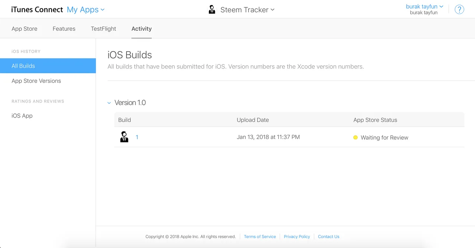Click the Steem Tracker app icon in header
475x248 pixels.
tap(212, 10)
